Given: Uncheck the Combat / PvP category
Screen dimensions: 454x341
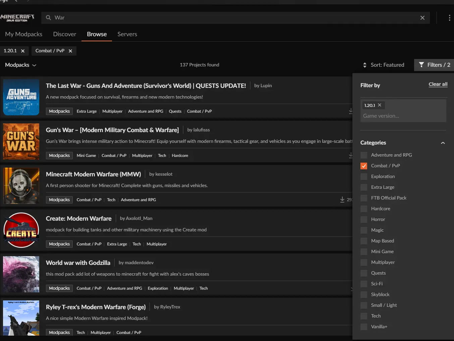Looking at the screenshot, I should (364, 166).
